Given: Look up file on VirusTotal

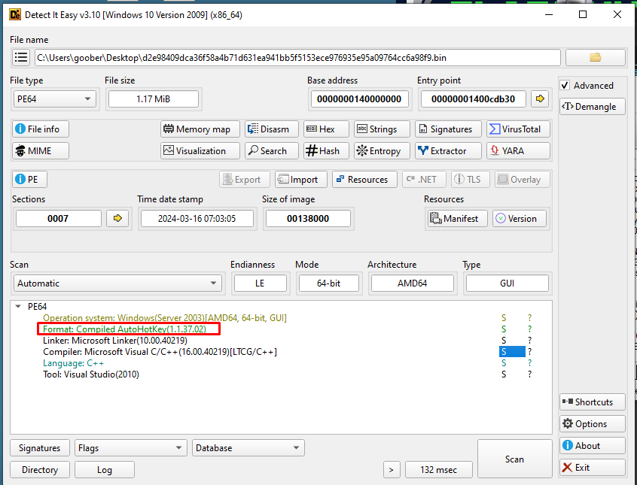Looking at the screenshot, I should pyautogui.click(x=518, y=129).
